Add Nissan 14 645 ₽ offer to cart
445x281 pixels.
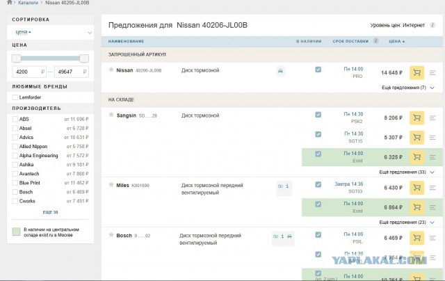click(417, 72)
